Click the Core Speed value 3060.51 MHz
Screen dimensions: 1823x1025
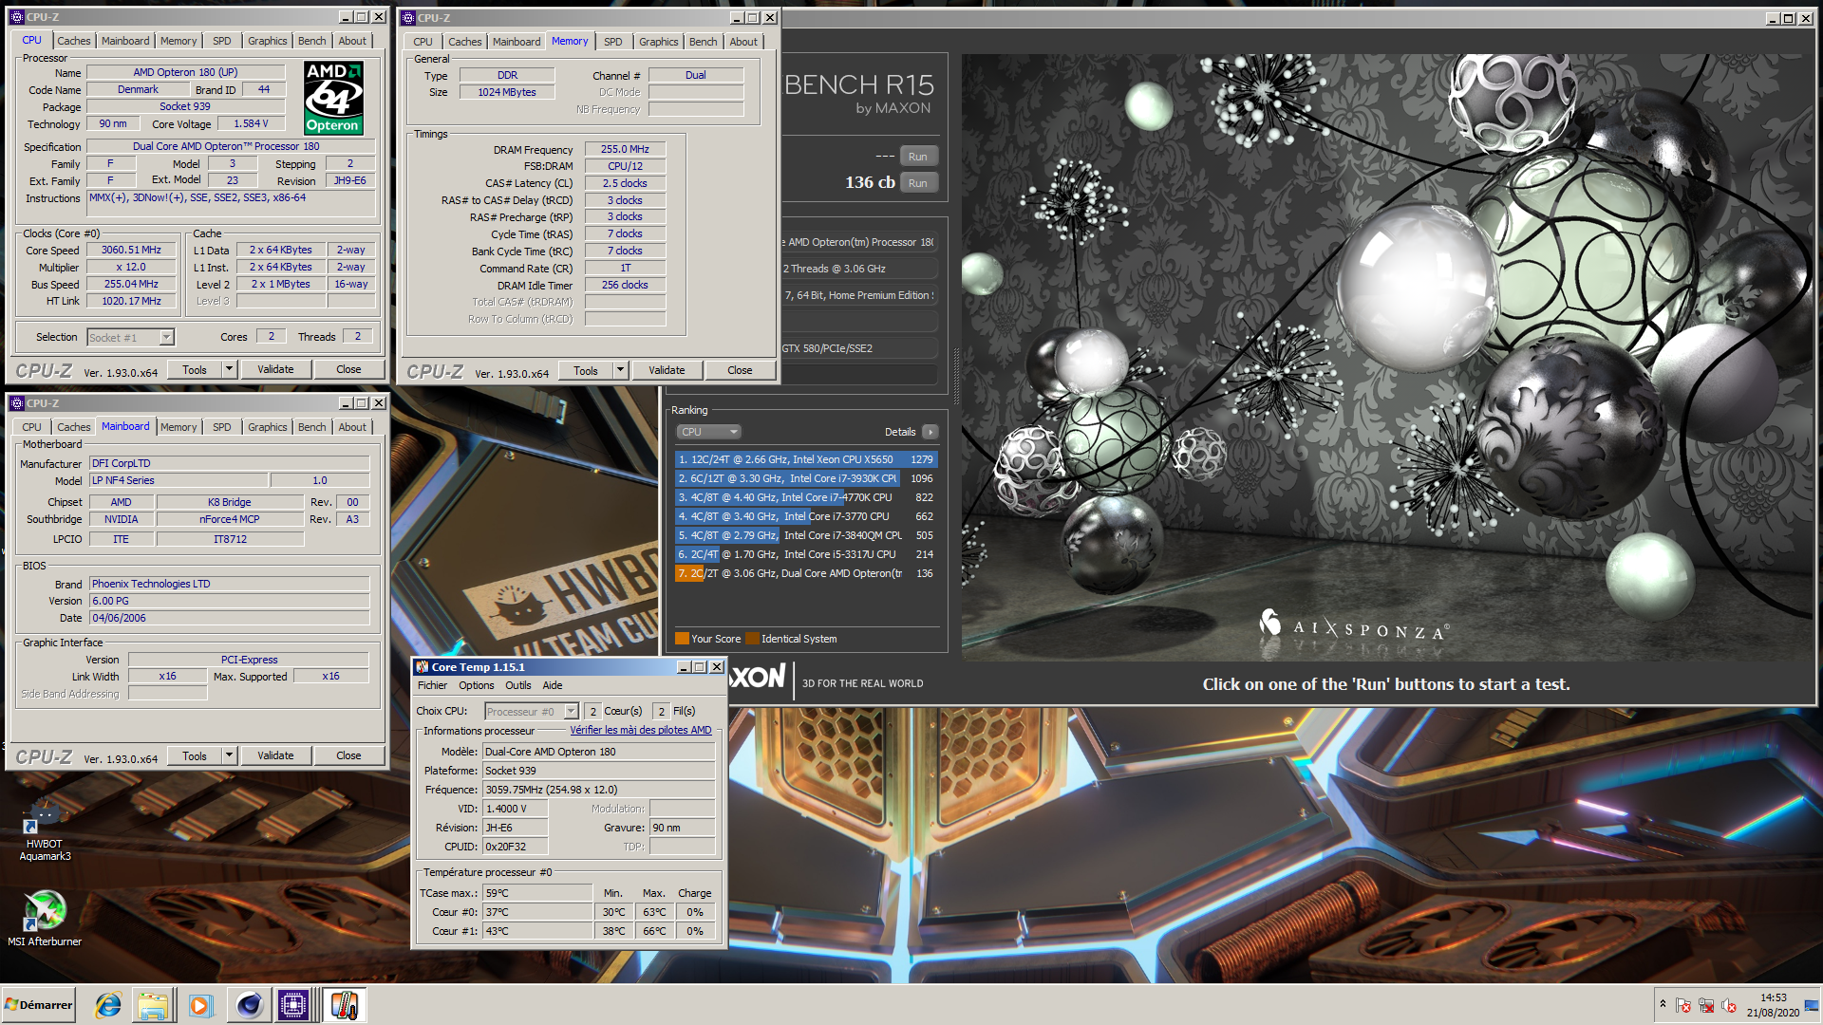(131, 250)
